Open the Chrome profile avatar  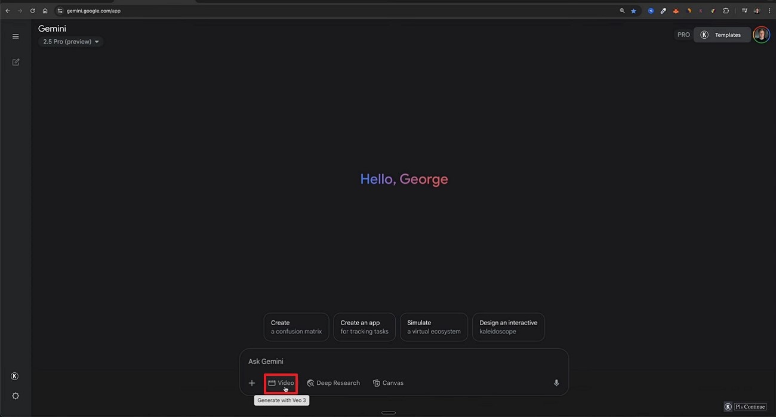[756, 11]
